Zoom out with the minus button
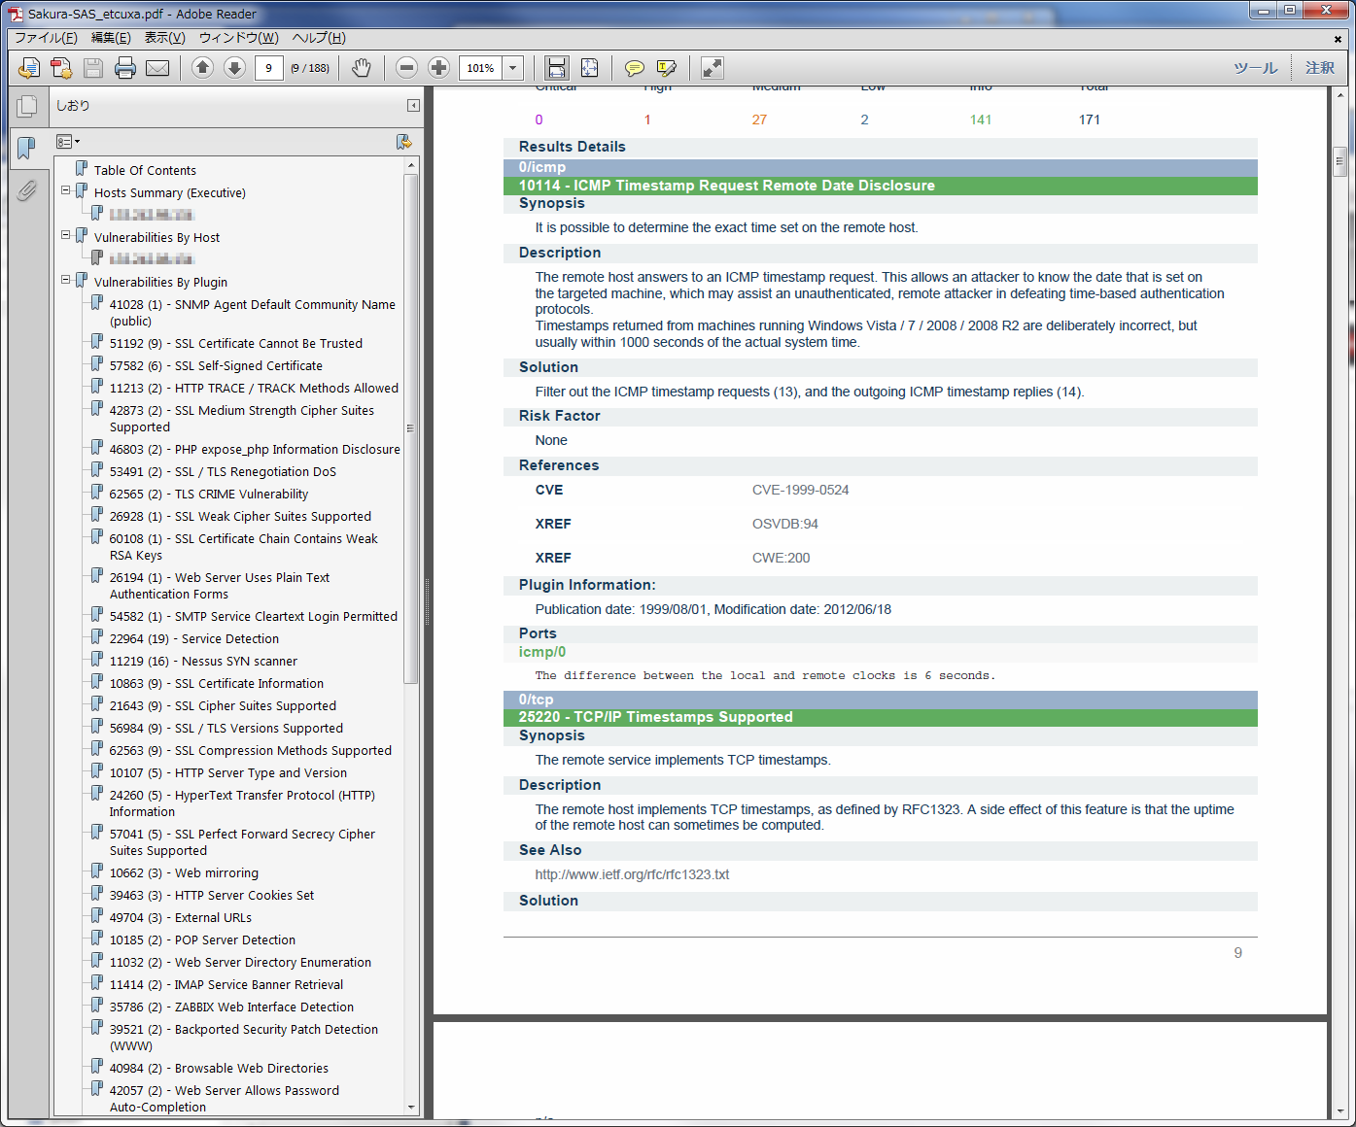 pyautogui.click(x=407, y=68)
